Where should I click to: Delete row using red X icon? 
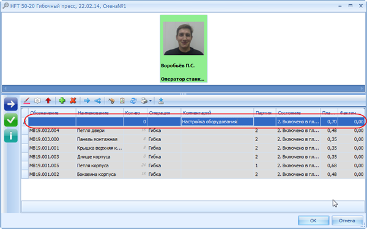73,101
